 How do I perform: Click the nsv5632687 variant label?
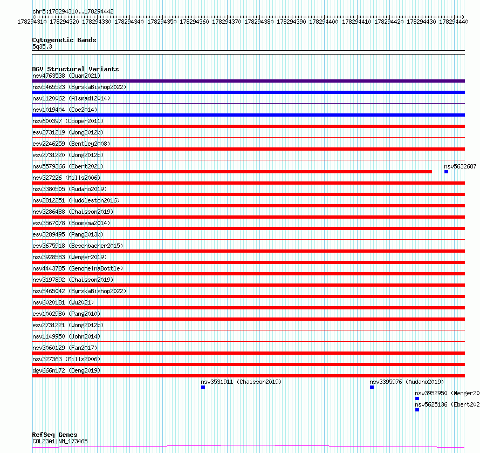click(460, 166)
